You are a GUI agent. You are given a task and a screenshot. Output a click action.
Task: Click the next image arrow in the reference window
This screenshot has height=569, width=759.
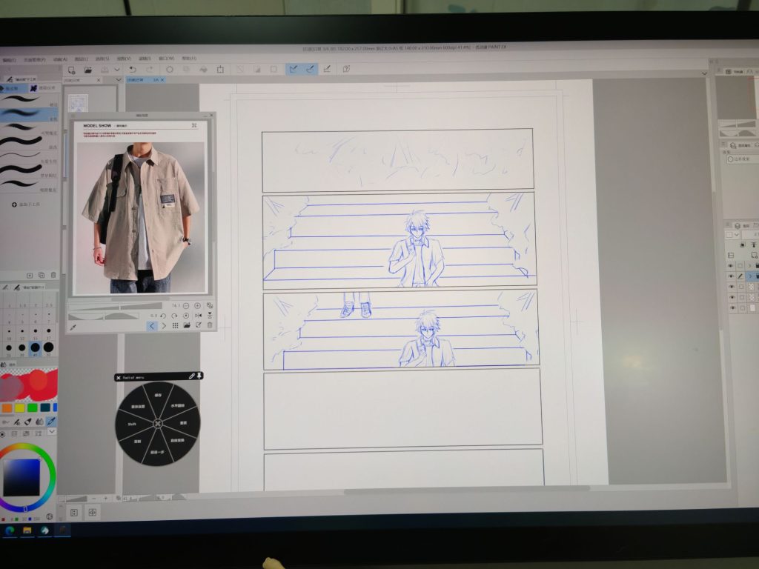(x=164, y=326)
